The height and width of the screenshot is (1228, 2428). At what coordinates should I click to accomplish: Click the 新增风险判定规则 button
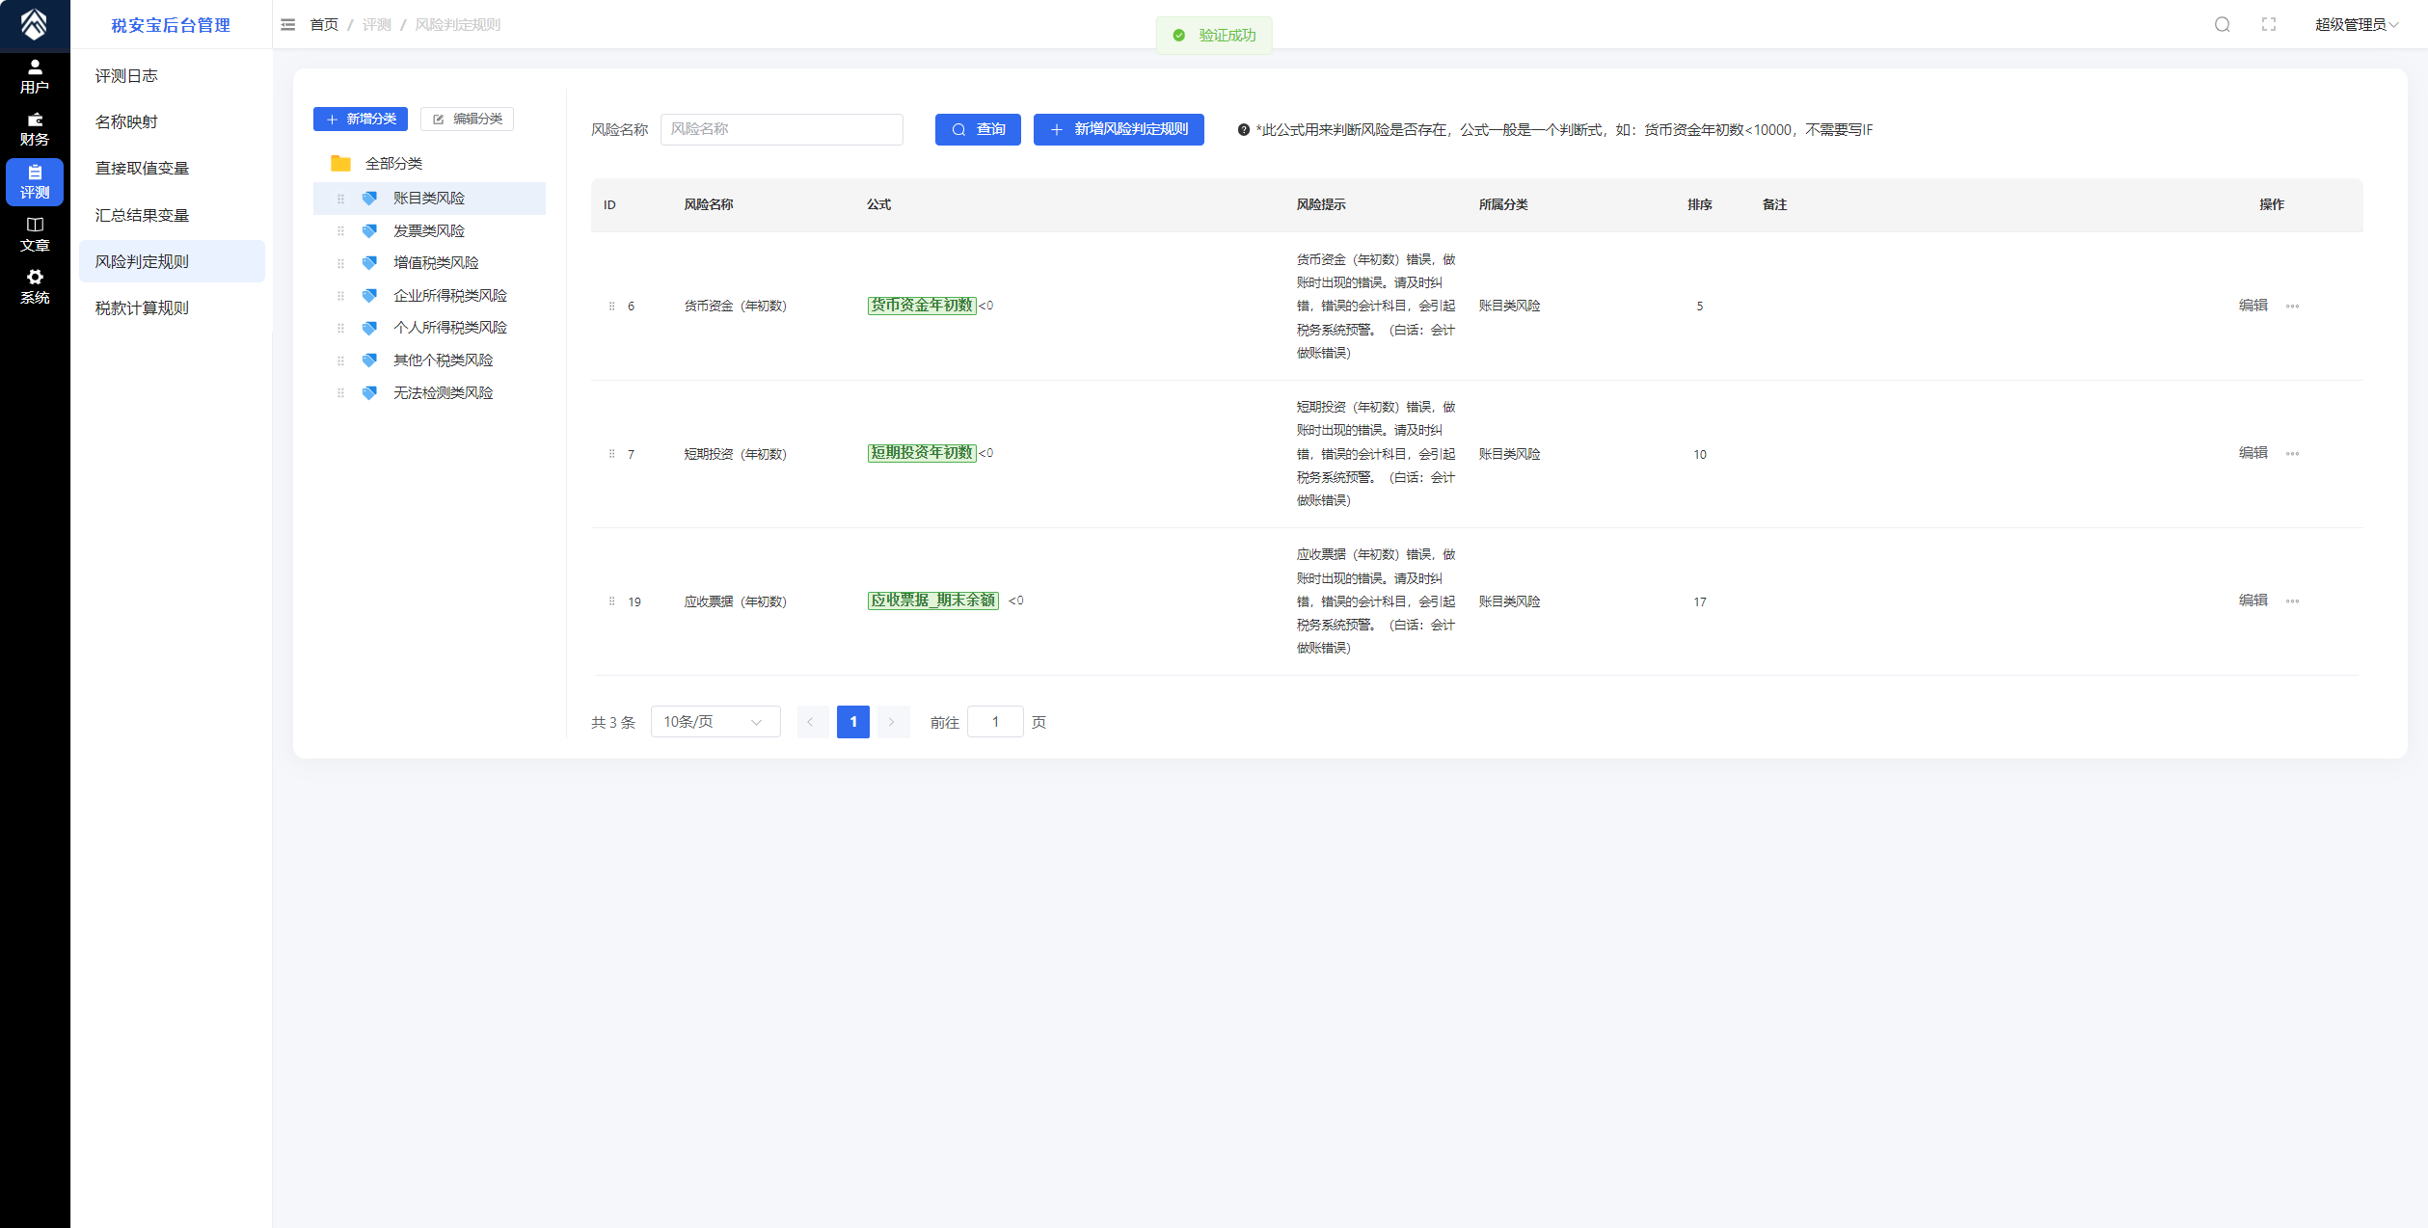pyautogui.click(x=1118, y=129)
